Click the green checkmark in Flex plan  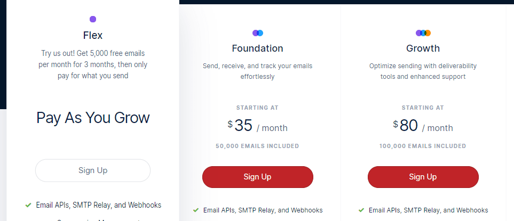pos(28,205)
